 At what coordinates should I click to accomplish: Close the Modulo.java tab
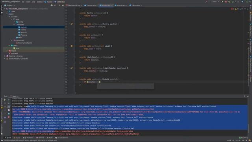click(127, 6)
